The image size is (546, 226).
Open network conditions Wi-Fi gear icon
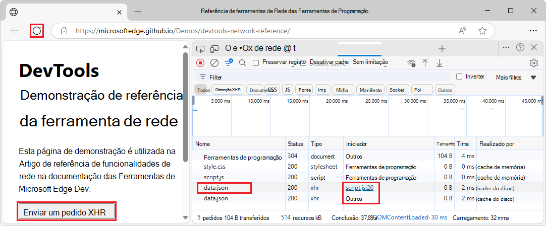coord(412,63)
